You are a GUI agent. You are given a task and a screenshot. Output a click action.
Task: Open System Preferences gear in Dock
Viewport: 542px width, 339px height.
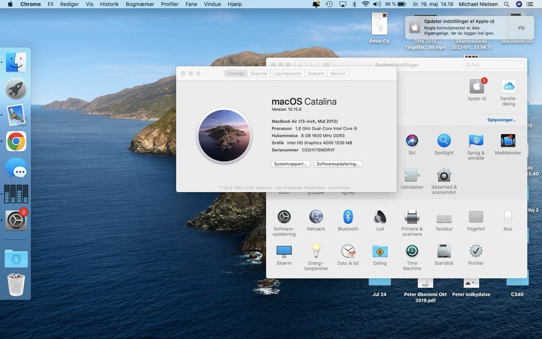16,220
